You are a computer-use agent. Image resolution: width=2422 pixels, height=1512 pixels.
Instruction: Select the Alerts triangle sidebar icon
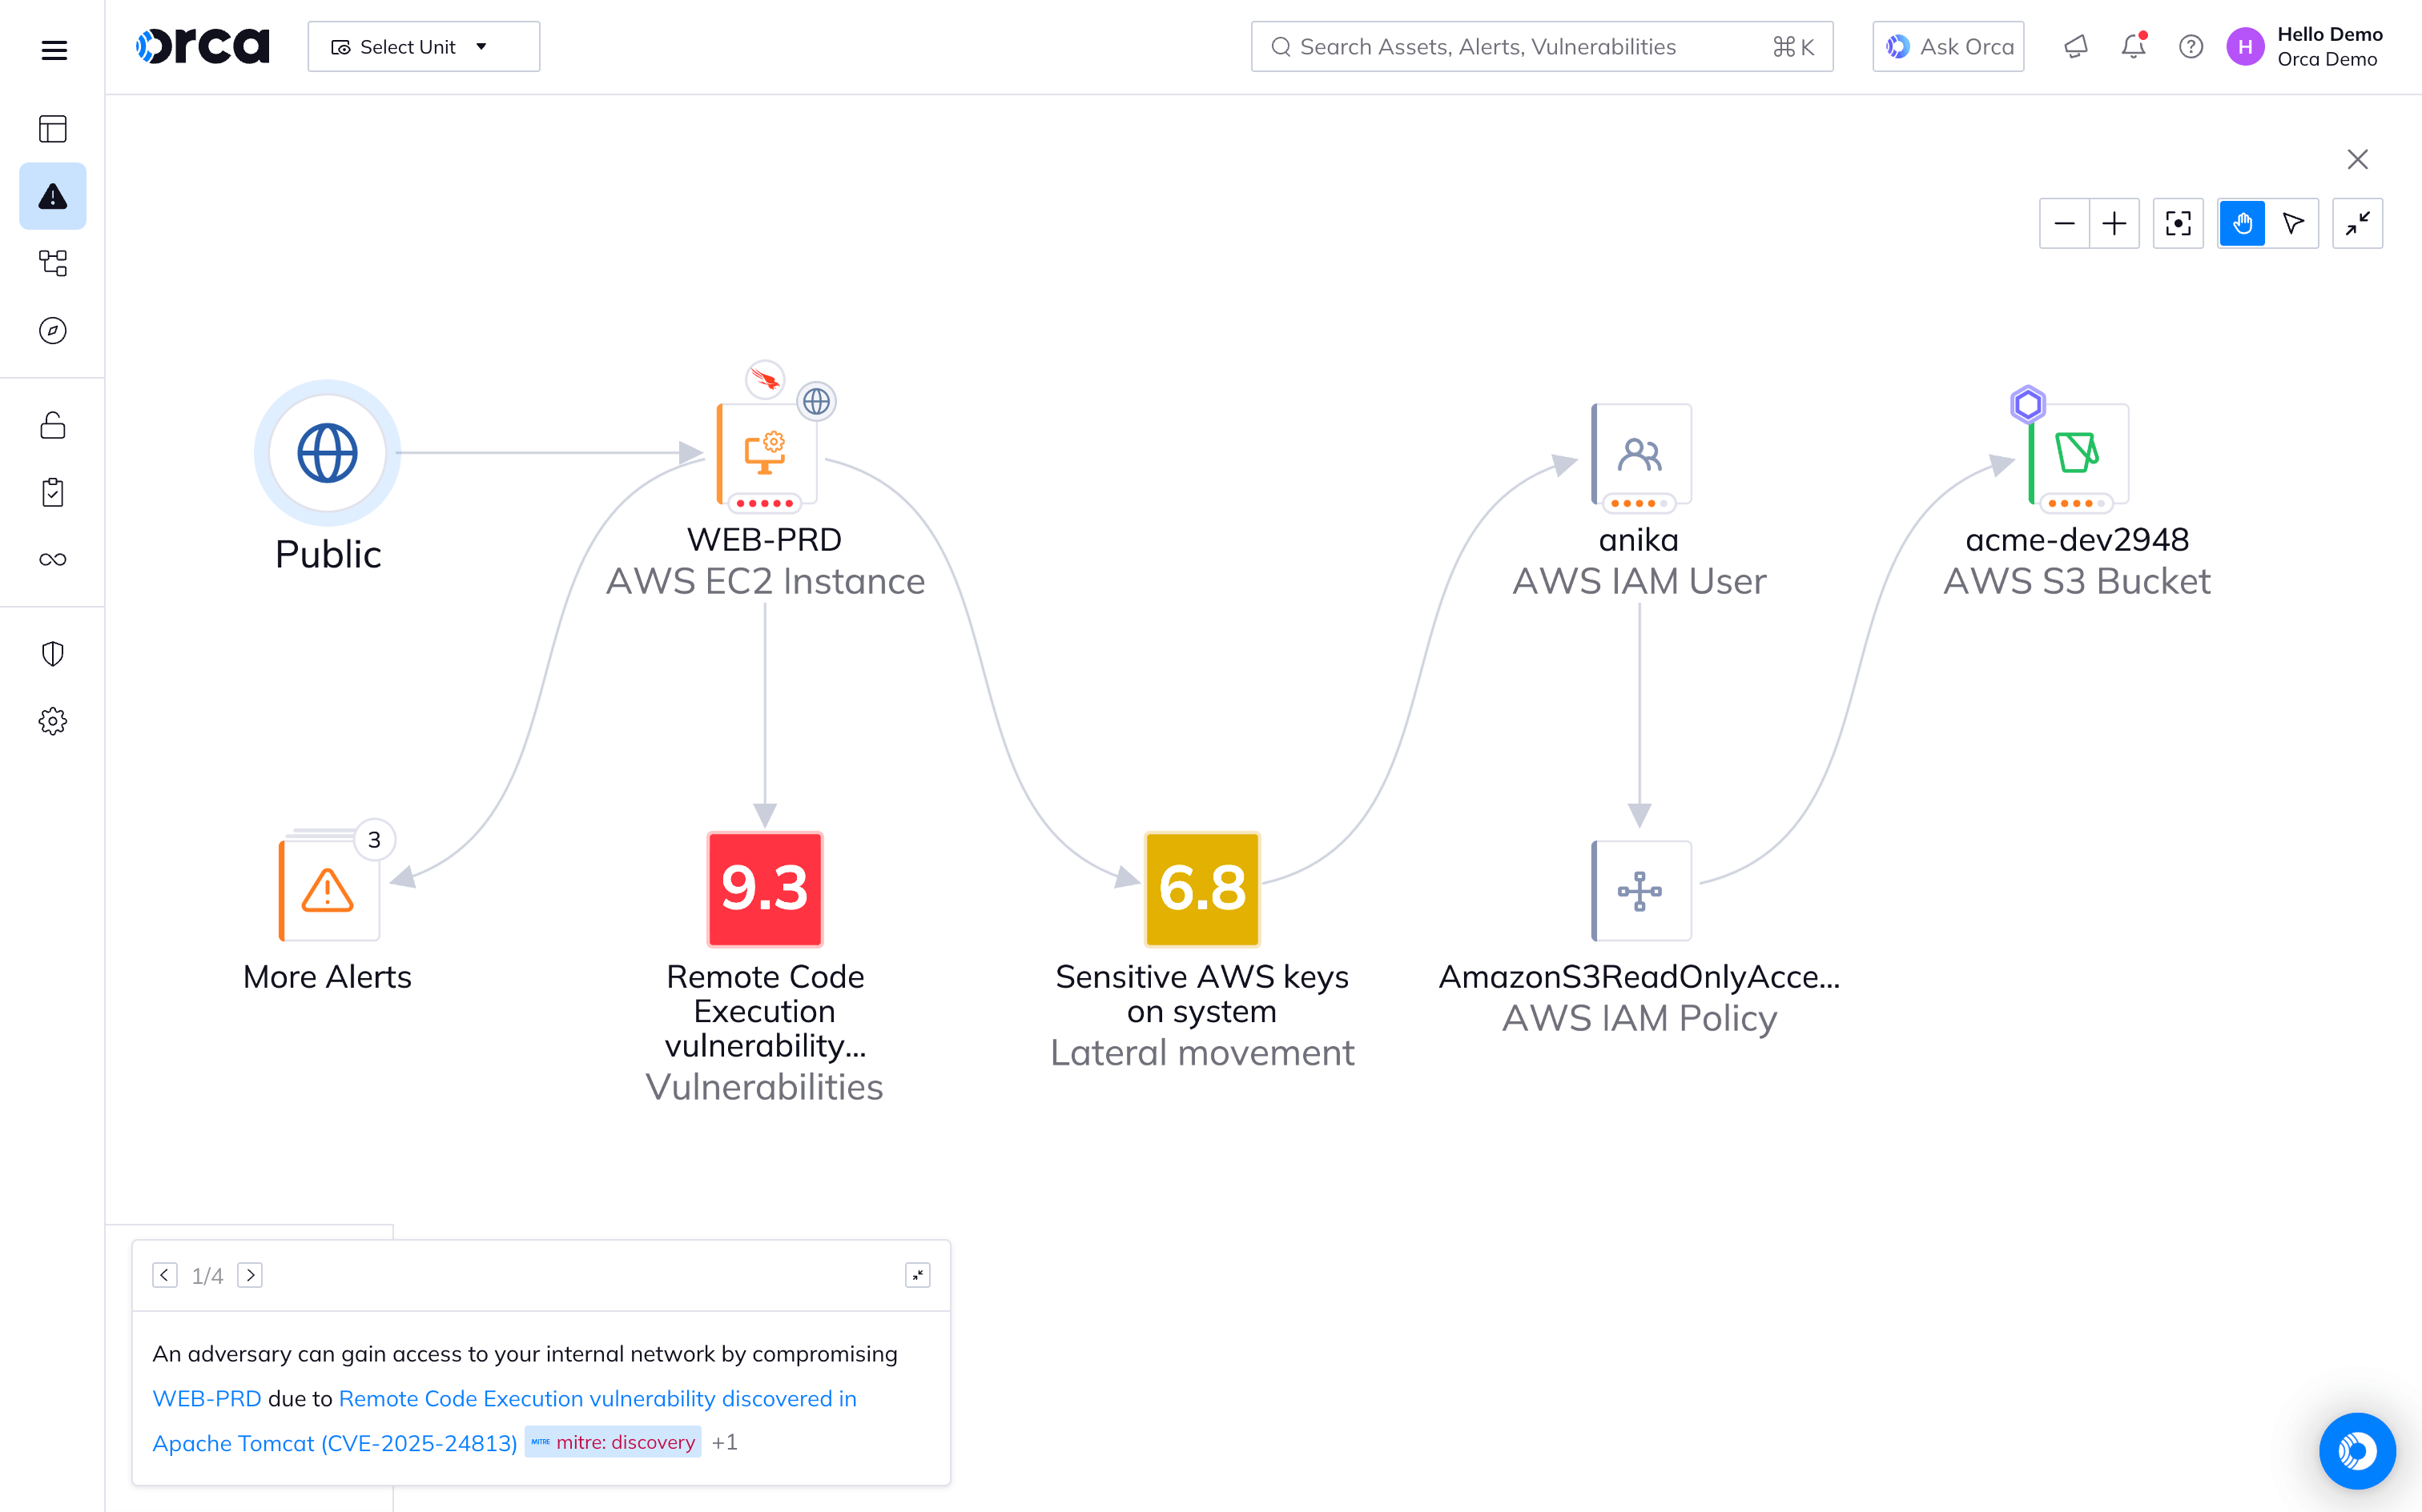tap(53, 196)
